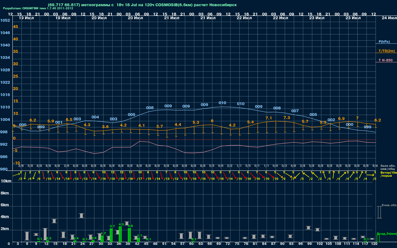Screen dimensions: 397x248
Task: Click the green precipitation value 3.8
Action: pos(130,226)
